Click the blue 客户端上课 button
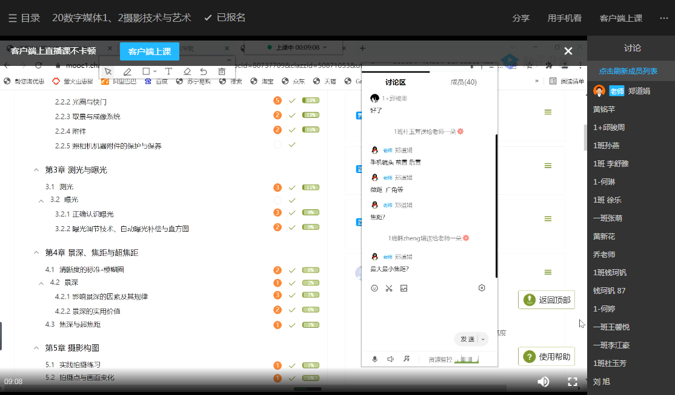The width and height of the screenshot is (675, 395). pos(149,51)
